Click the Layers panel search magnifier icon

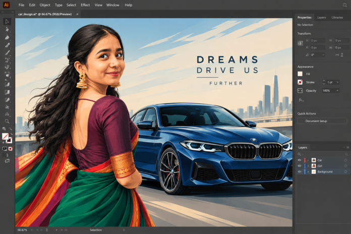tap(299, 154)
